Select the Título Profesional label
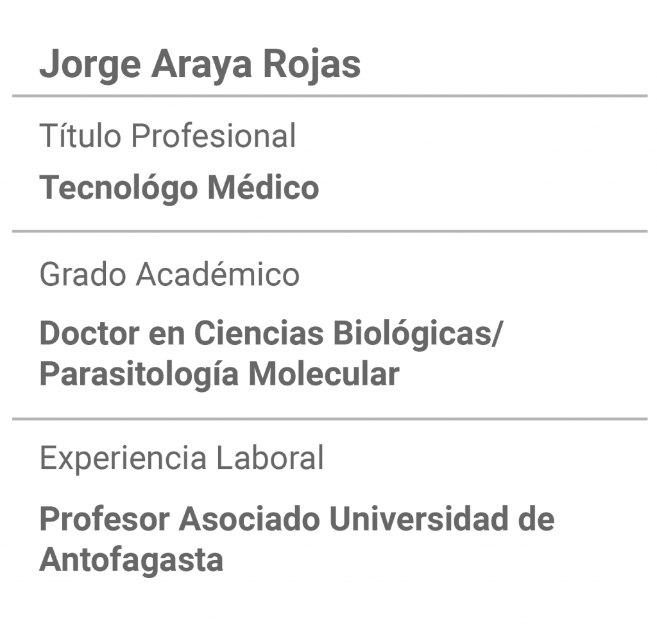This screenshot has width=657, height=625. click(x=167, y=136)
